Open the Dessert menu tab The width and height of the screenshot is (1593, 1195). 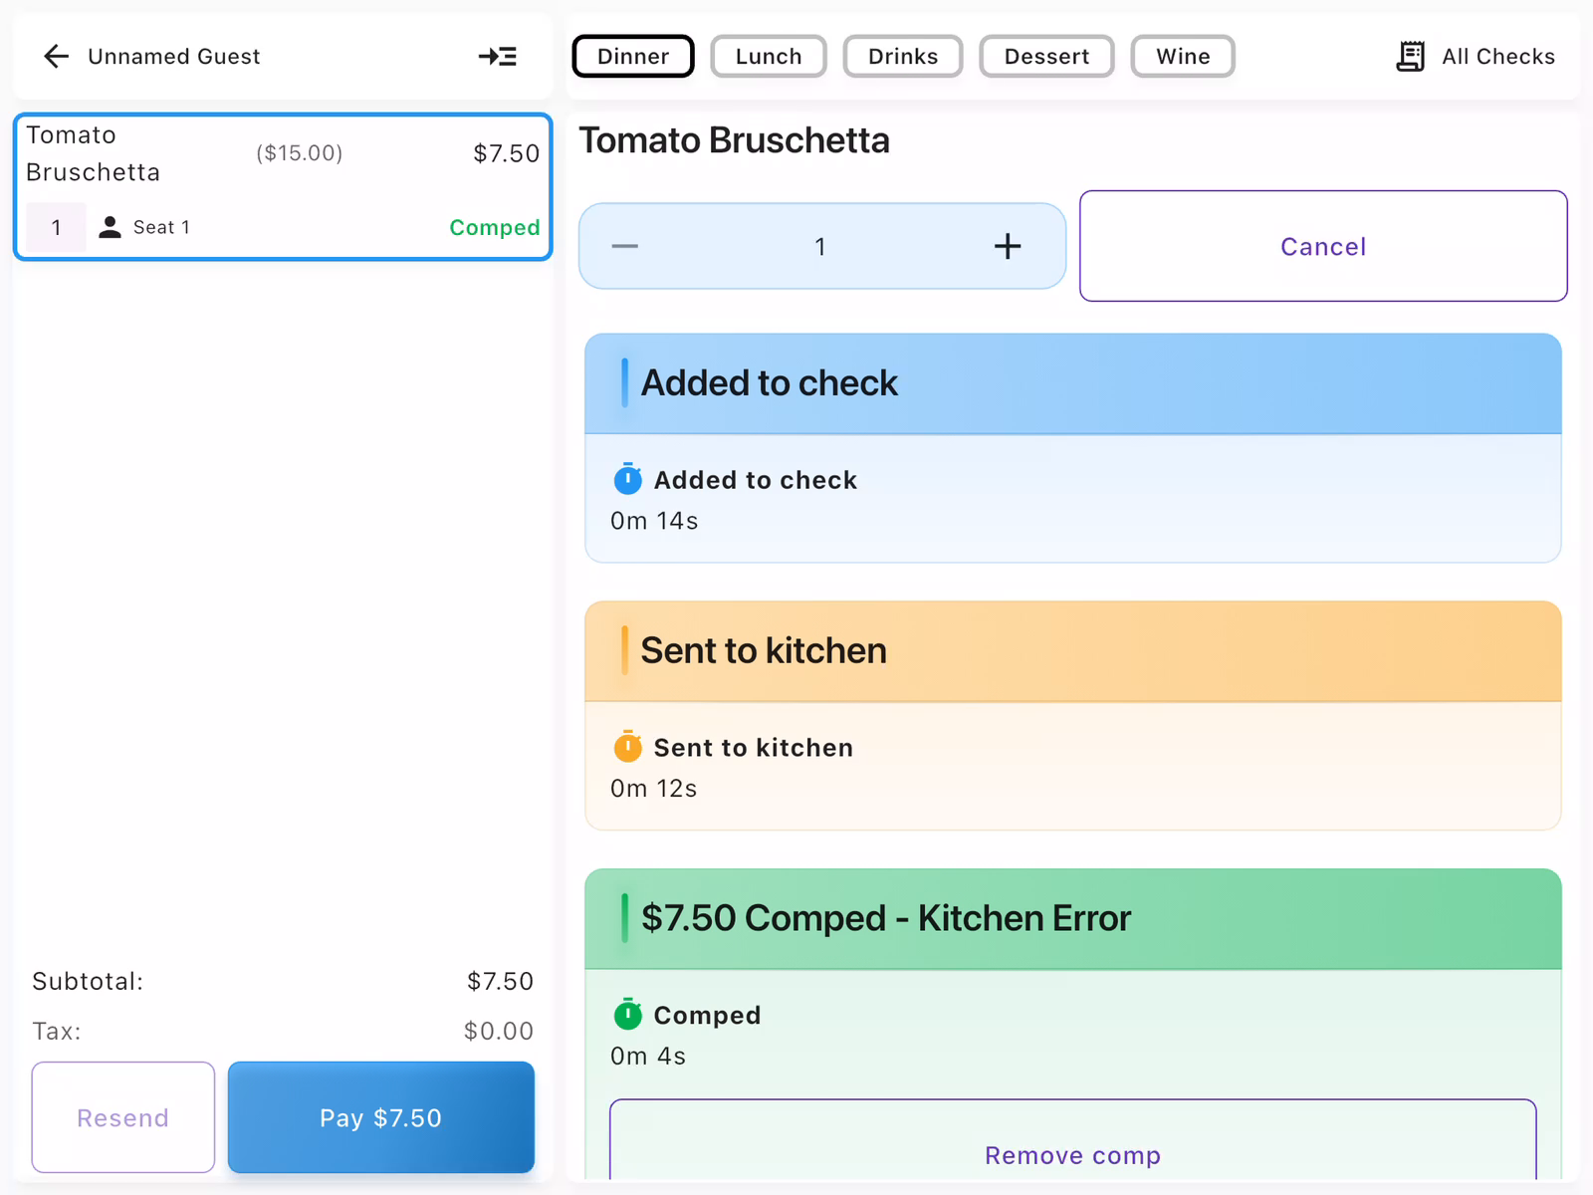(x=1046, y=57)
